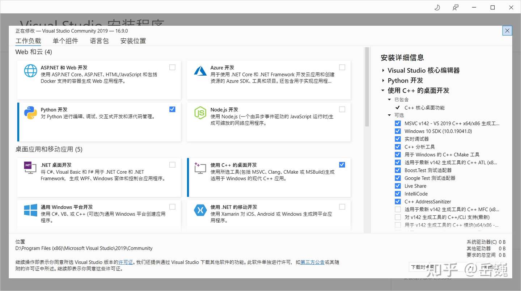The width and height of the screenshot is (521, 291).
Task: Select the Node.js 开发 card title
Action: pyautogui.click(x=224, y=110)
